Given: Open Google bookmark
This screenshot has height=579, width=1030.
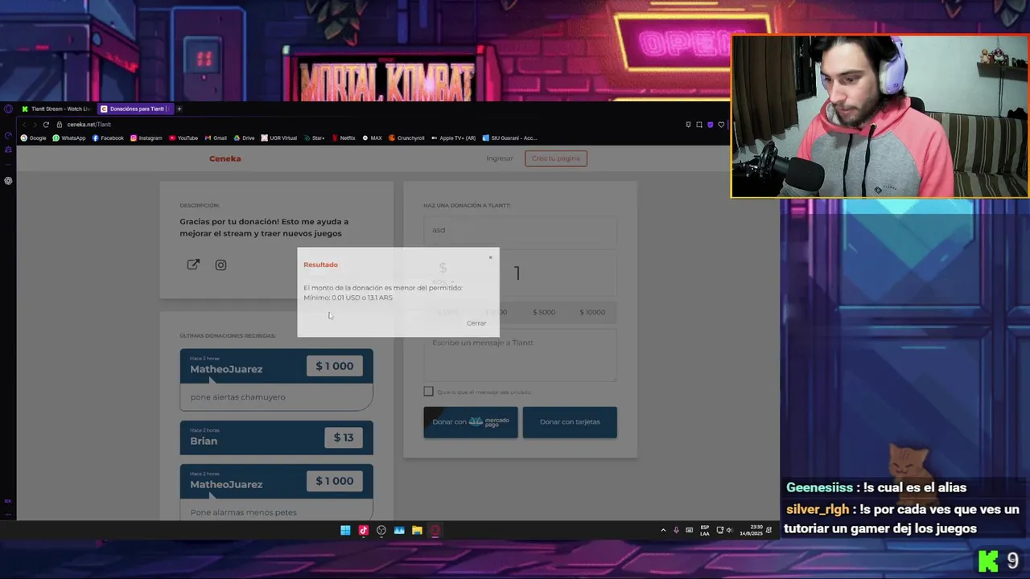Looking at the screenshot, I should pos(33,138).
